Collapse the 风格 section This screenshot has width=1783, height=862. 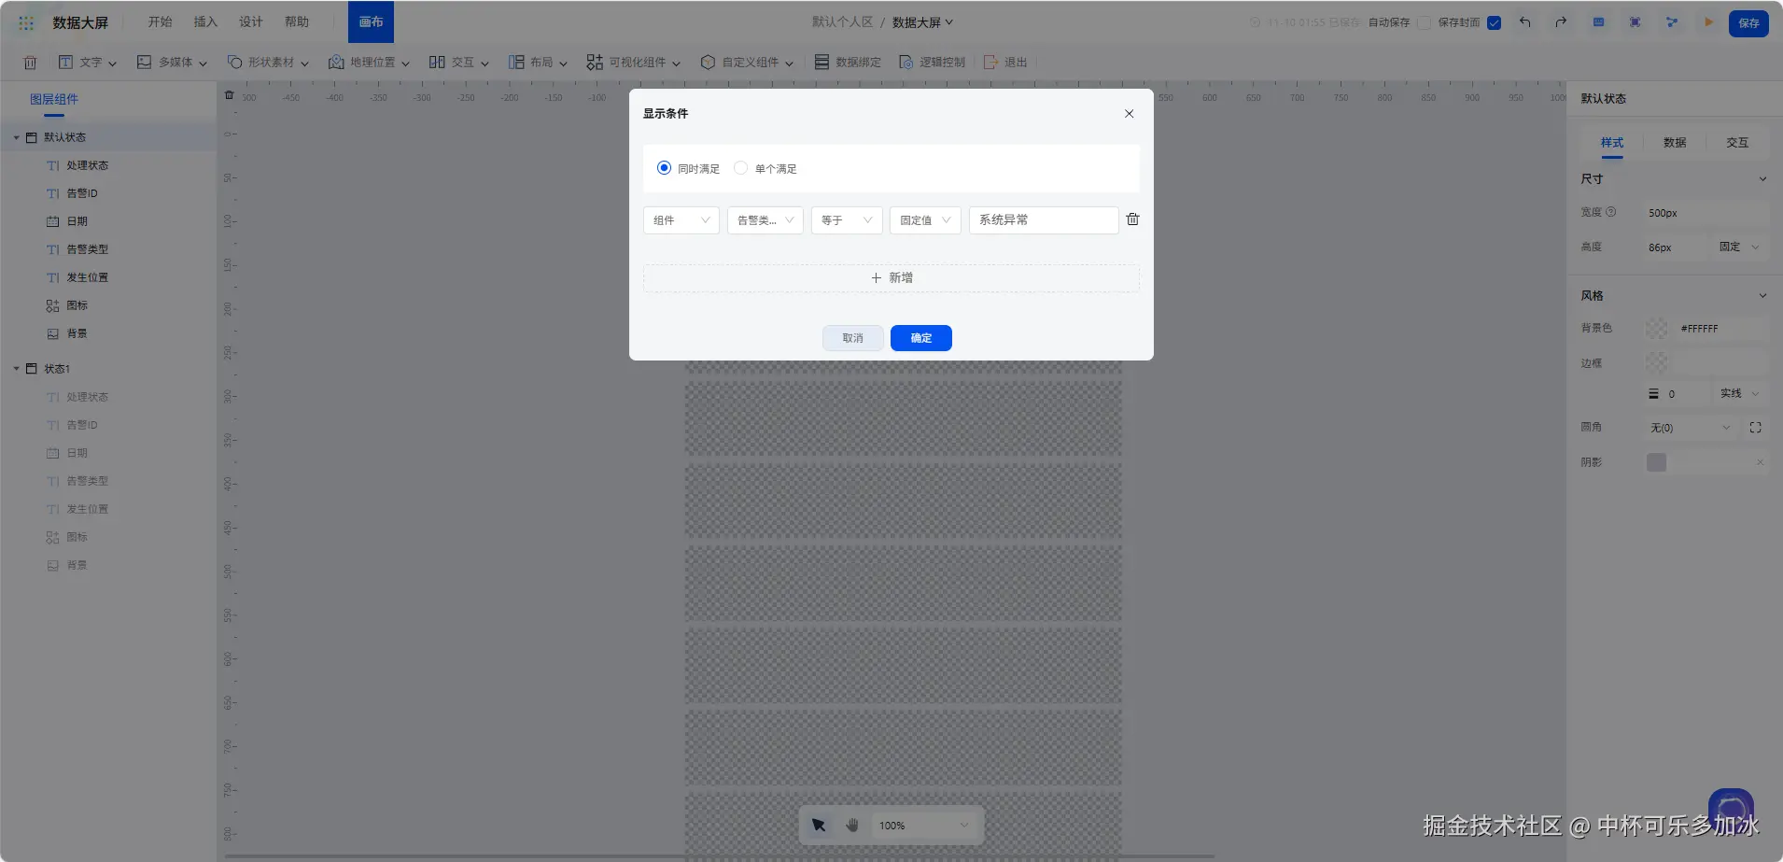1762,296
